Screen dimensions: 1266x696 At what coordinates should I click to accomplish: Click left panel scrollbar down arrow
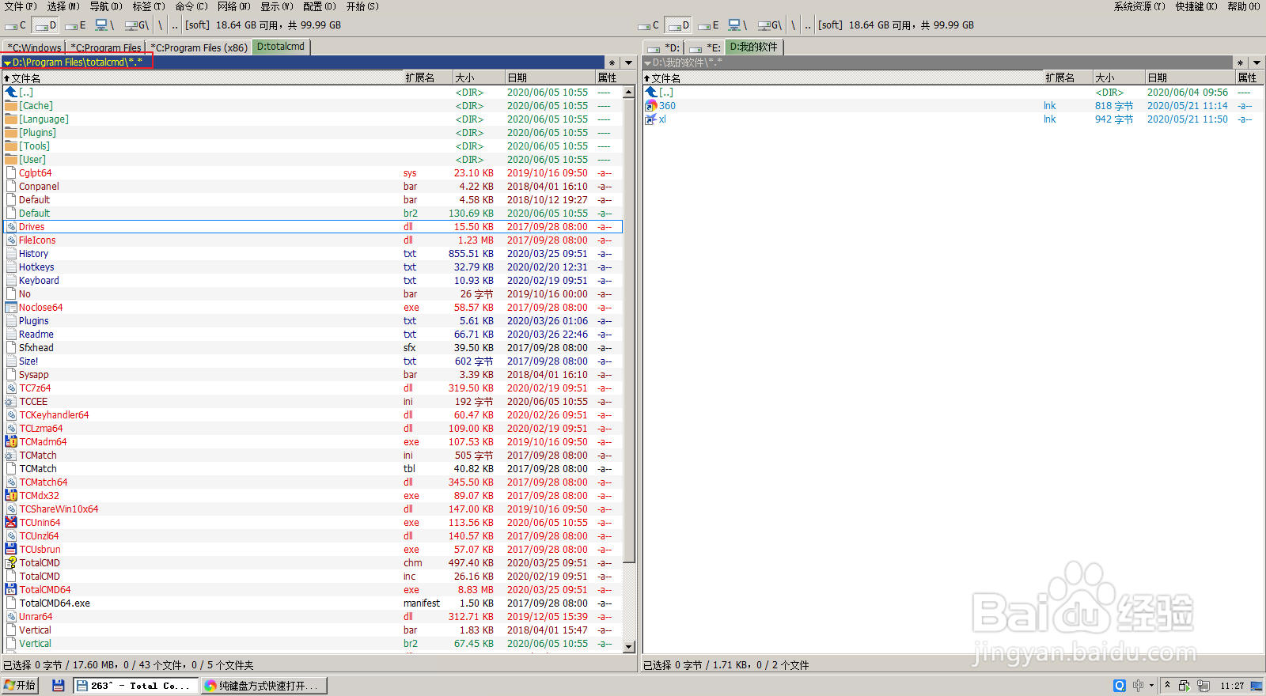(x=629, y=647)
